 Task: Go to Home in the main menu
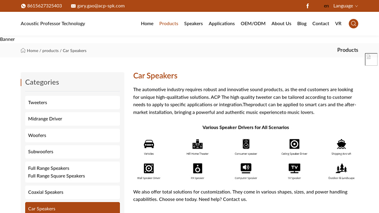(x=147, y=23)
